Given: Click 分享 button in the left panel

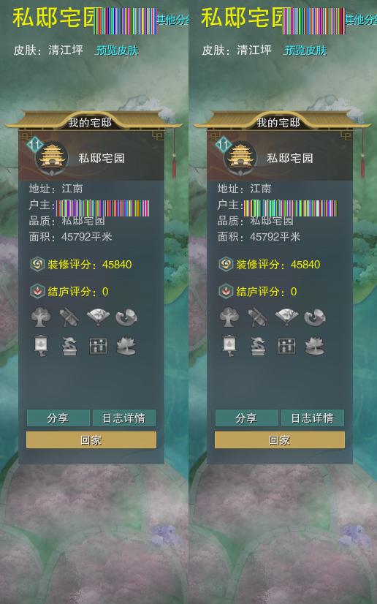Looking at the screenshot, I should click(58, 418).
